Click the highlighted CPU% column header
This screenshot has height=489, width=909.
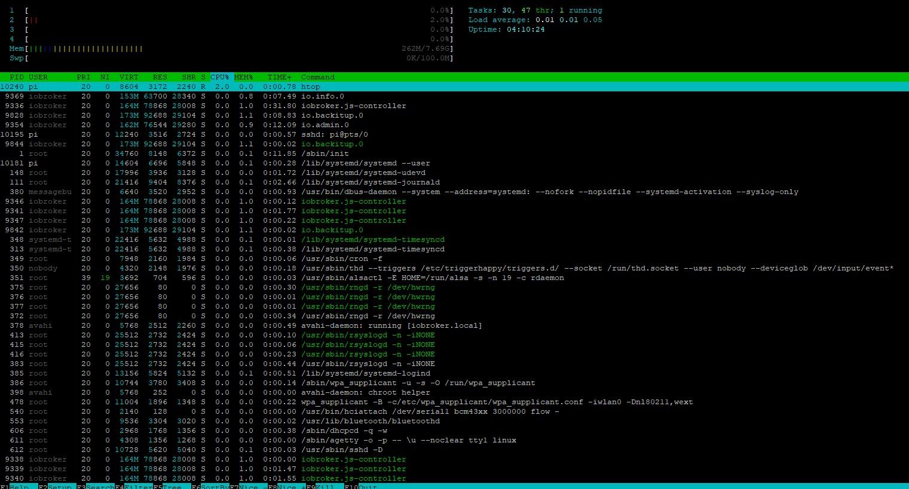tap(220, 77)
